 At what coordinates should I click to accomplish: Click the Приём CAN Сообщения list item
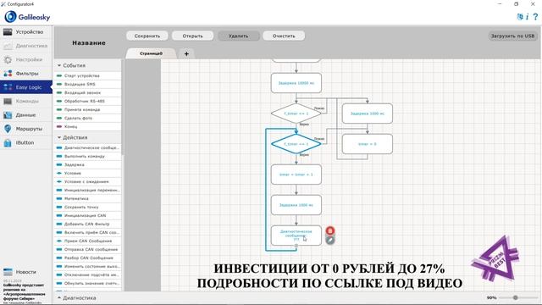tap(88, 241)
